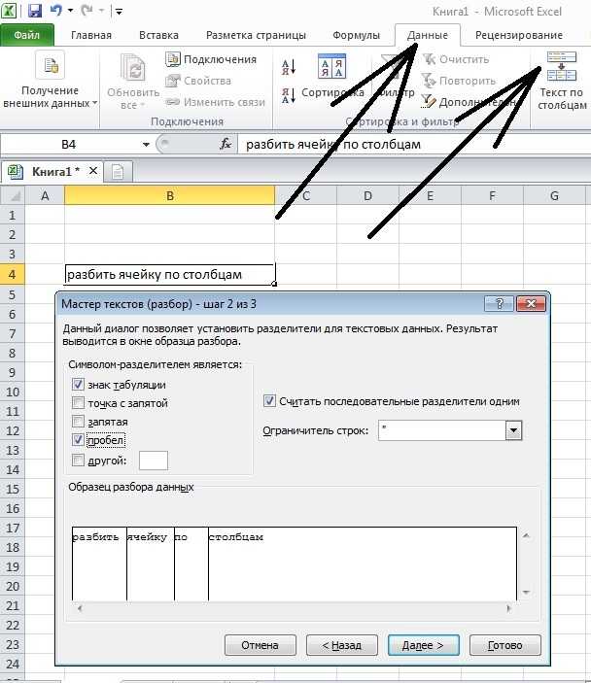Image resolution: width=591 pixels, height=683 pixels.
Task: Click the Обновить все refresh icon
Action: 133,68
